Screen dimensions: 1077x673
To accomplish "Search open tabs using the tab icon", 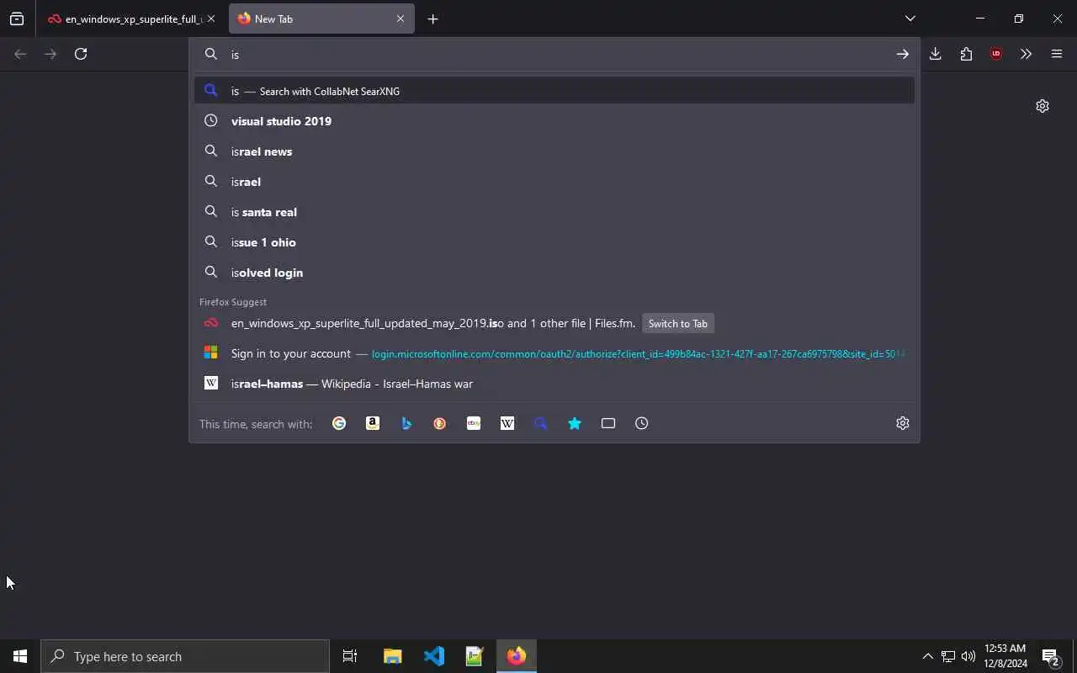I will tap(608, 423).
